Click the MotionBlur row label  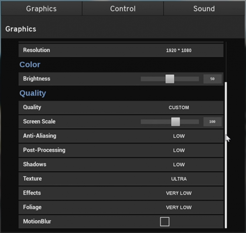pyautogui.click(x=37, y=221)
